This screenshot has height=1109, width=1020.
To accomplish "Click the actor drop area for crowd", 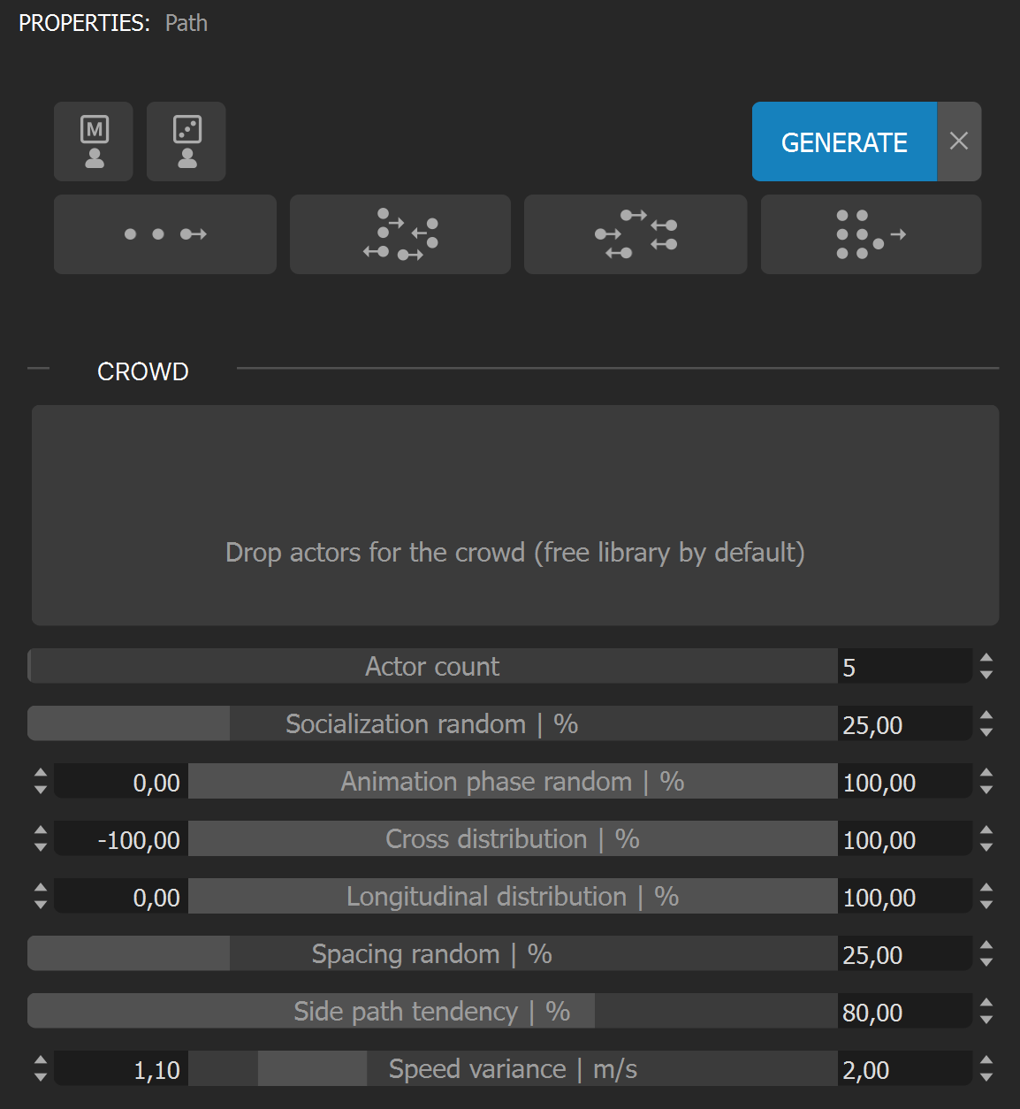I will [515, 516].
